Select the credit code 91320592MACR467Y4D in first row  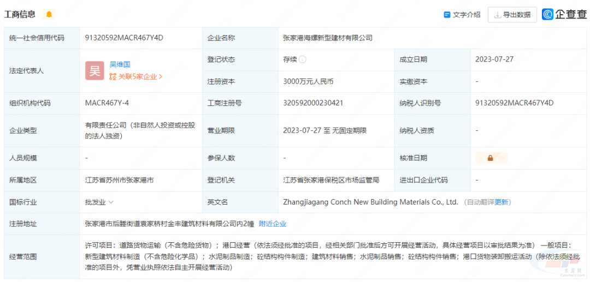124,38
